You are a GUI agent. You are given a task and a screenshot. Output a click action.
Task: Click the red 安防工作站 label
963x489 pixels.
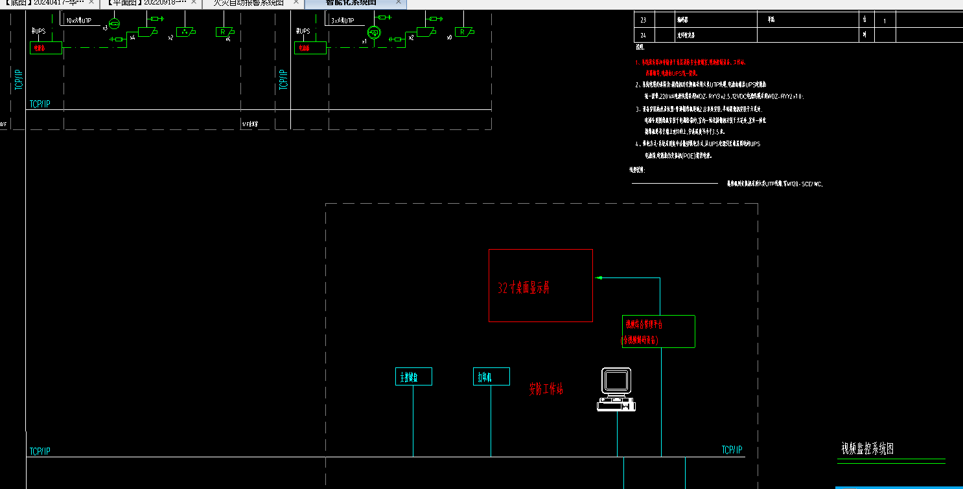(546, 389)
